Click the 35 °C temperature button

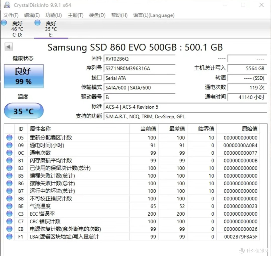(x=24, y=111)
